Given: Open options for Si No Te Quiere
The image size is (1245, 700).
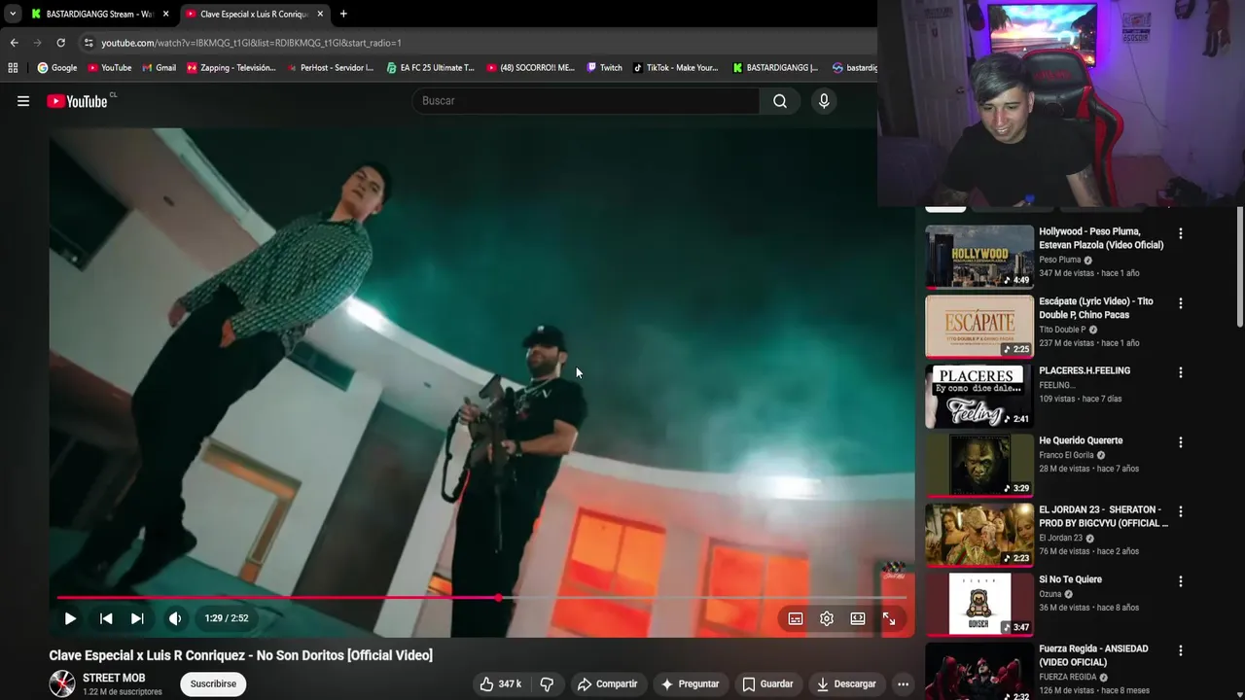Looking at the screenshot, I should tap(1181, 581).
